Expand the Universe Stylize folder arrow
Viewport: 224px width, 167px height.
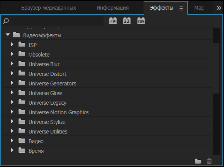[12, 122]
